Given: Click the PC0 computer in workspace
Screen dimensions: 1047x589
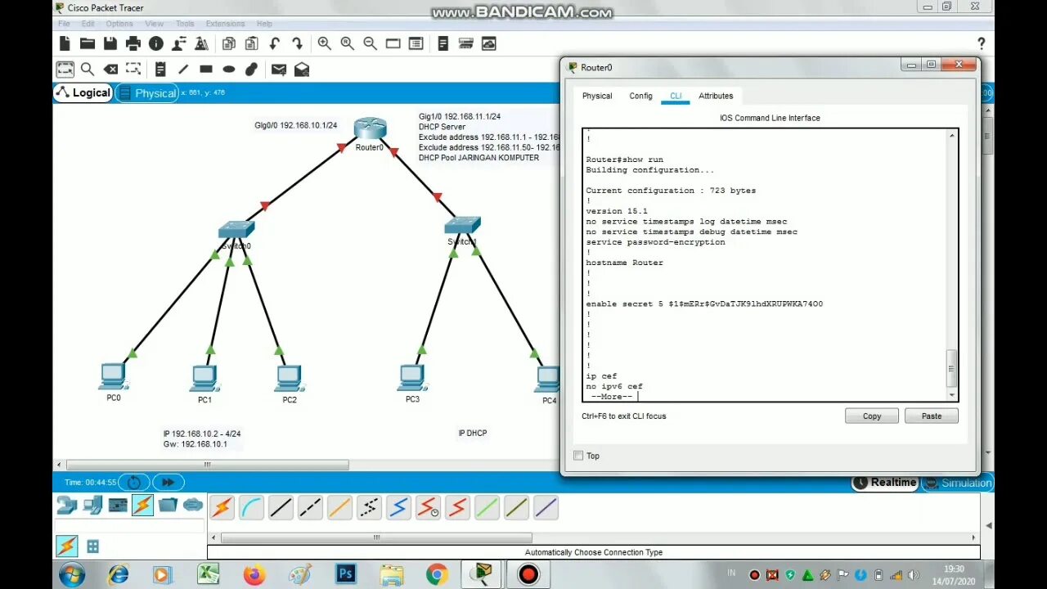Looking at the screenshot, I should pyautogui.click(x=113, y=377).
